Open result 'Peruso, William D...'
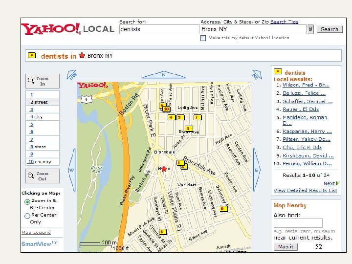 pos(307,163)
